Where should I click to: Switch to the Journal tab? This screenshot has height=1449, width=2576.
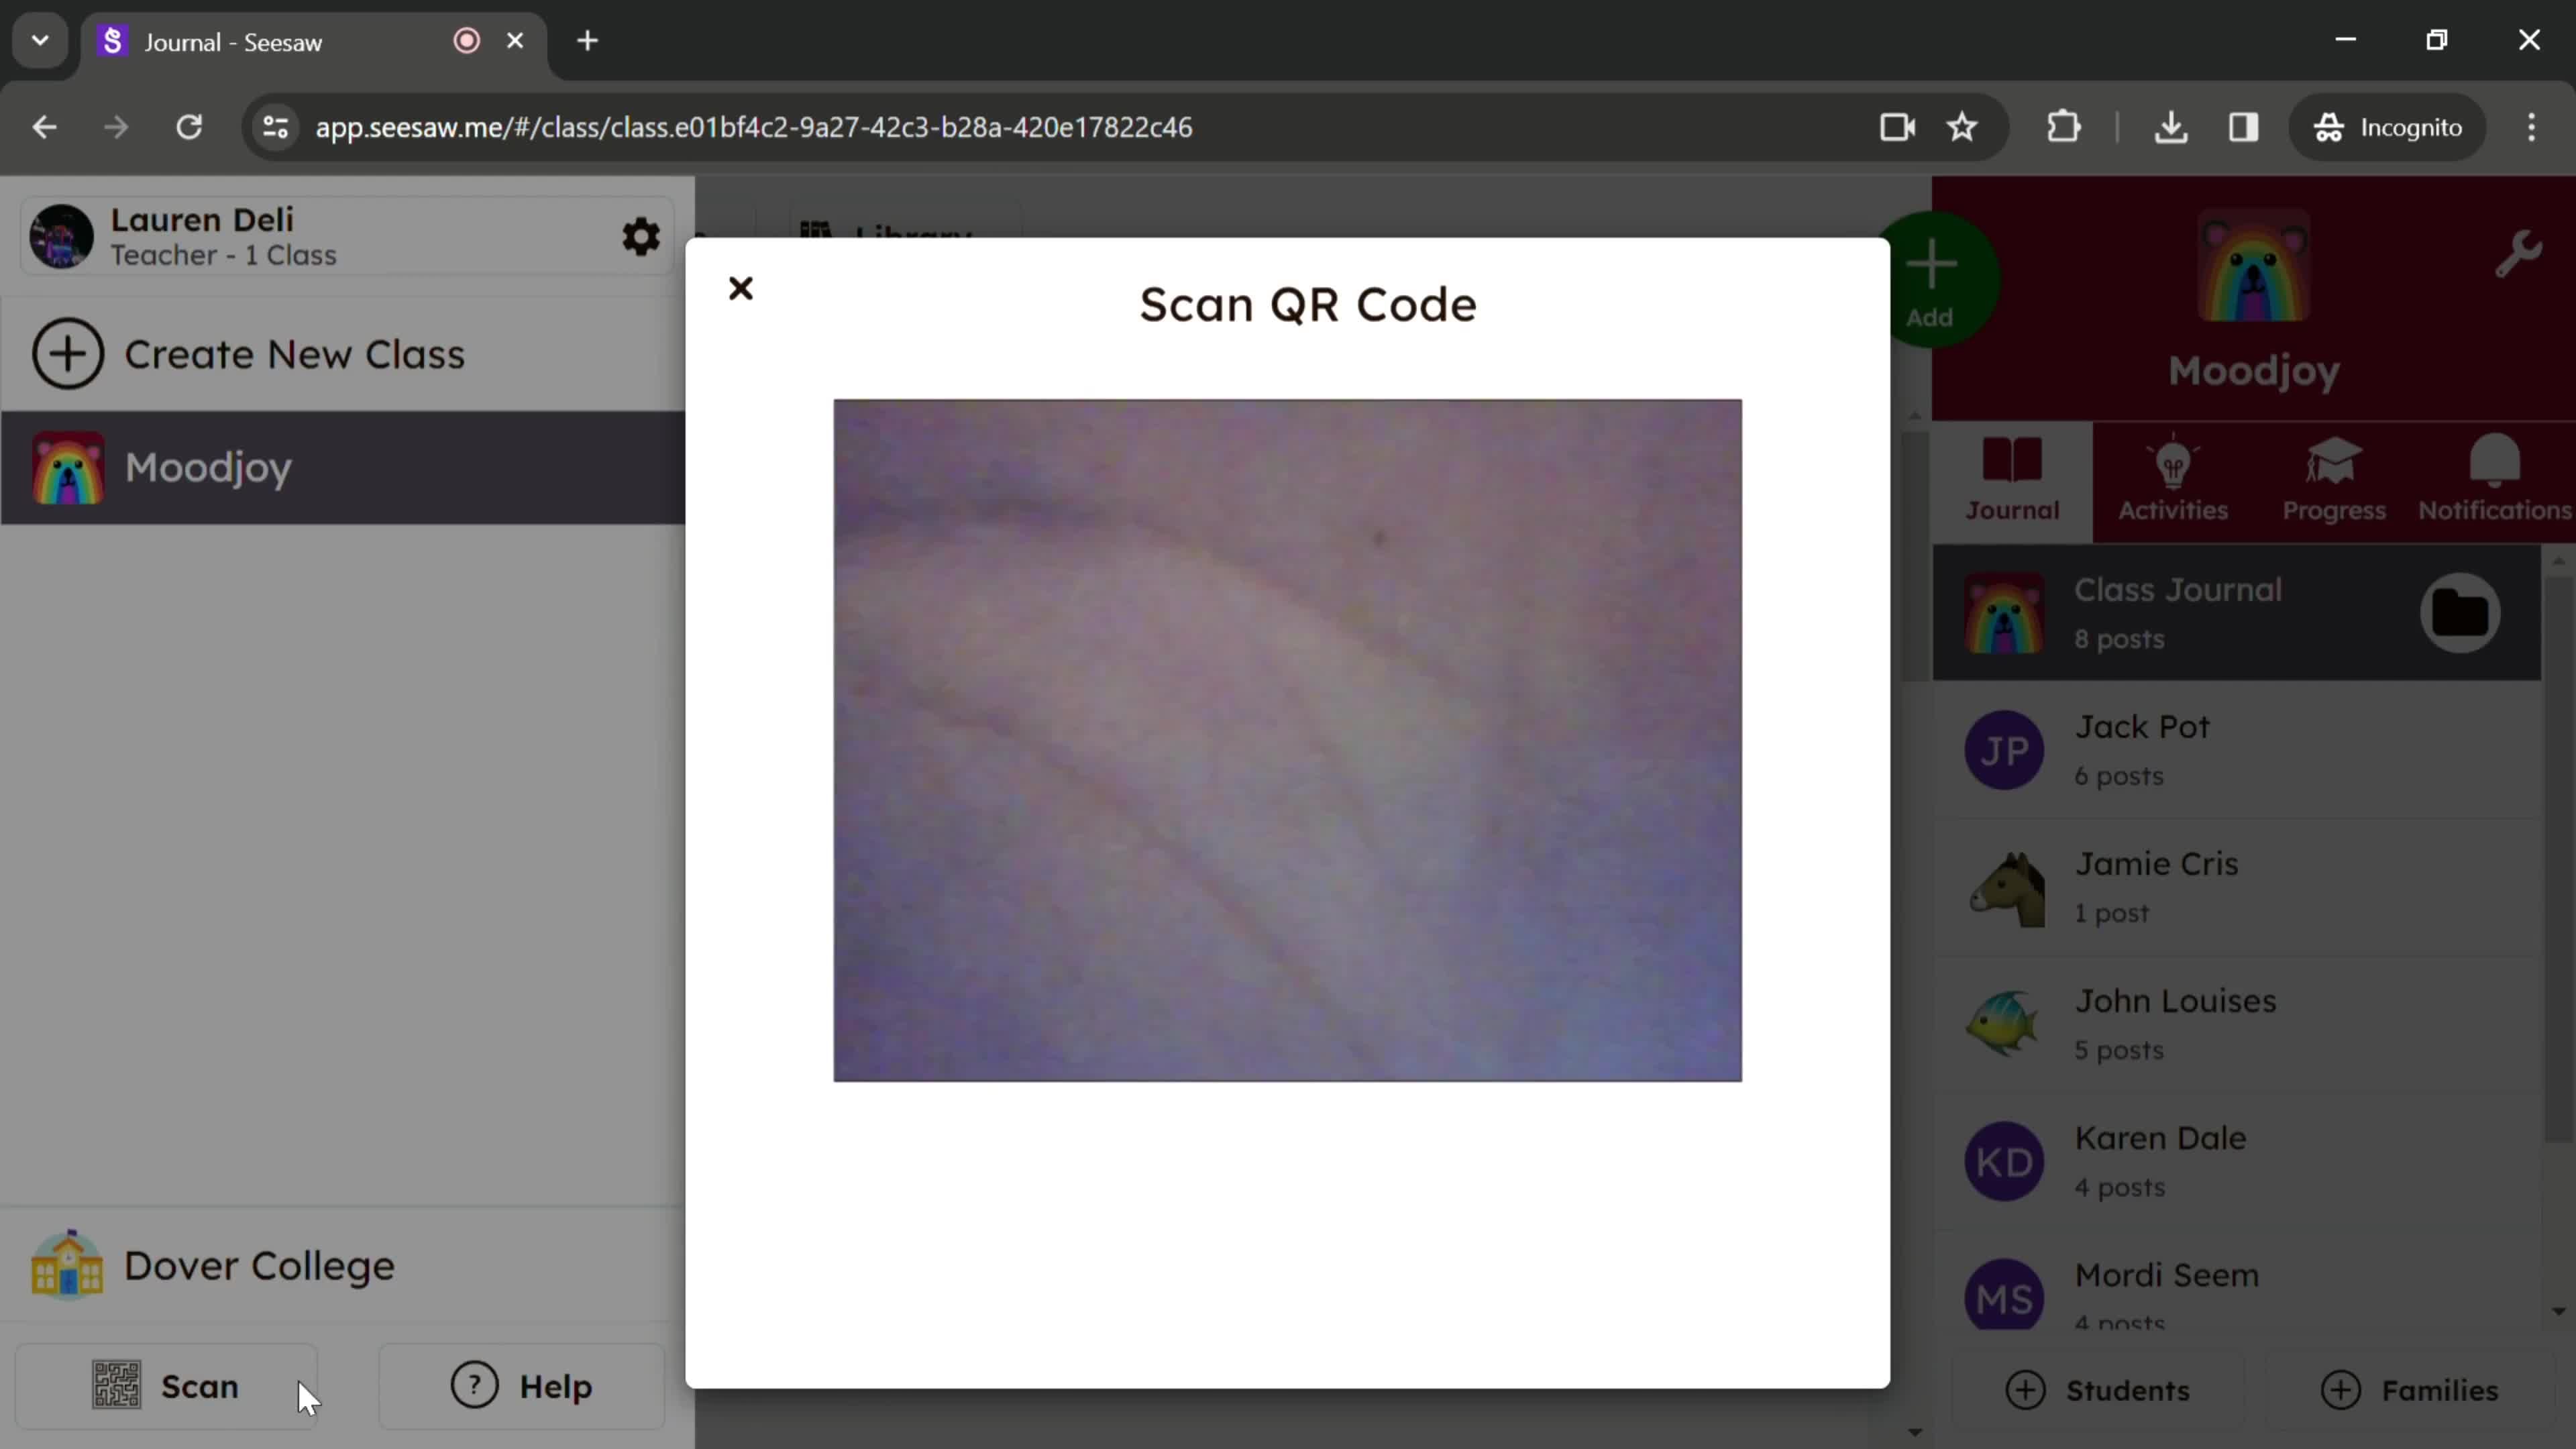(x=2012, y=481)
